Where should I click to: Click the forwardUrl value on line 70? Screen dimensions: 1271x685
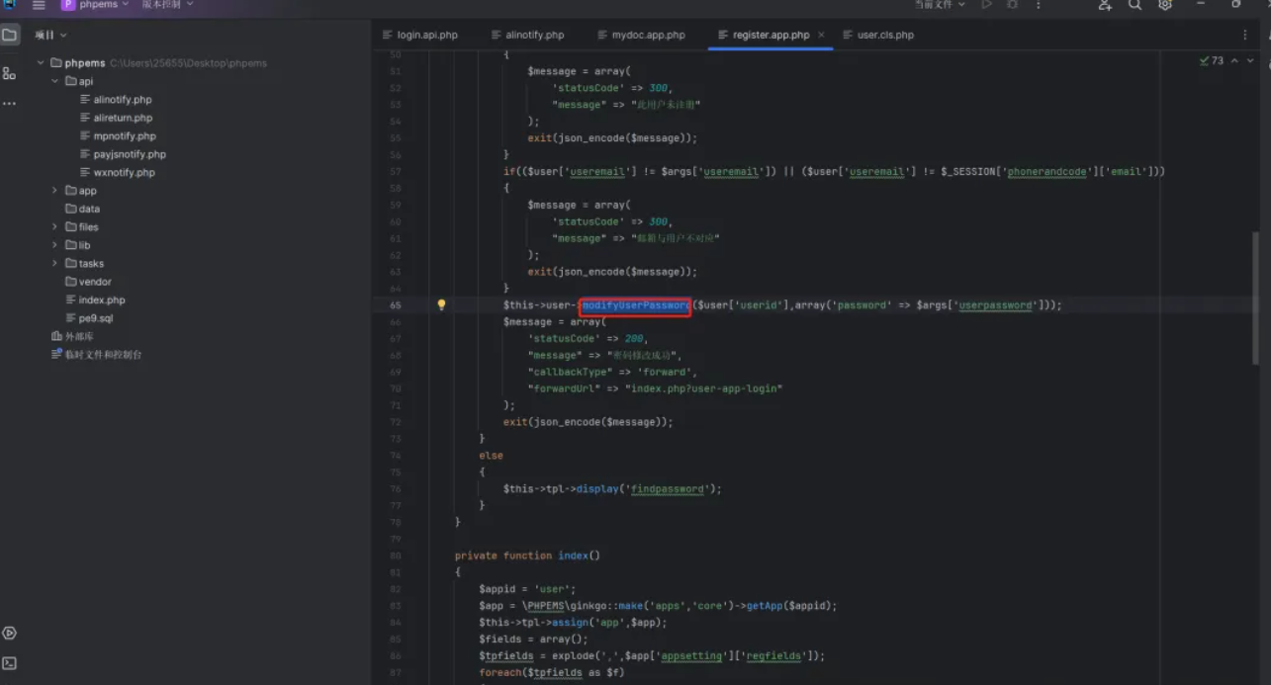(706, 388)
